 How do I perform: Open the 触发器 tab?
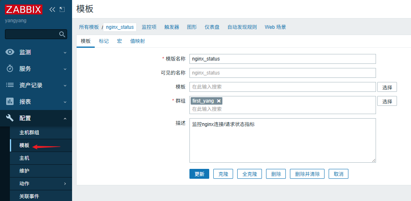tap(172, 27)
